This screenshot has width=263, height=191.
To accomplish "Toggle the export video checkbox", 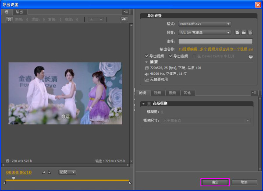I will click(146, 56).
